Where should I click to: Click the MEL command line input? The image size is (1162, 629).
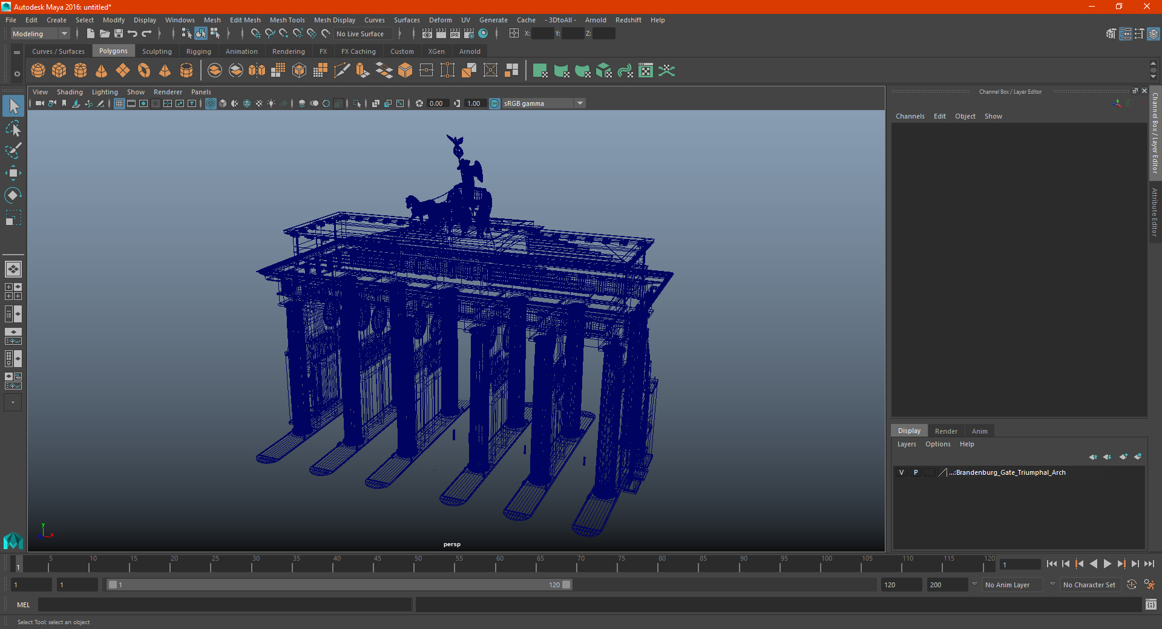click(x=225, y=604)
